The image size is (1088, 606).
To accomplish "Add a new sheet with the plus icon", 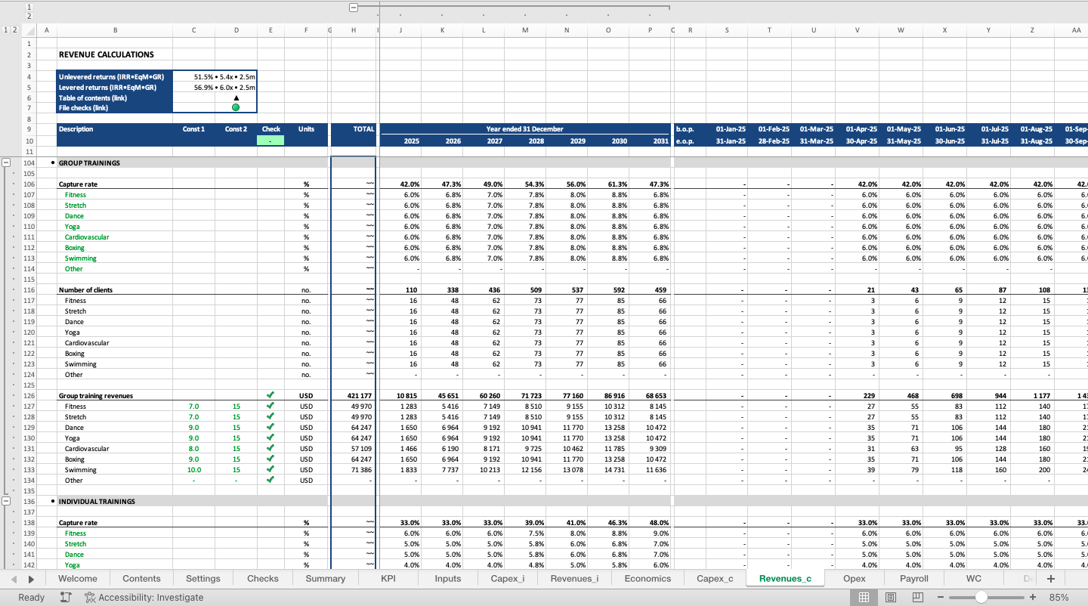I will [1050, 578].
